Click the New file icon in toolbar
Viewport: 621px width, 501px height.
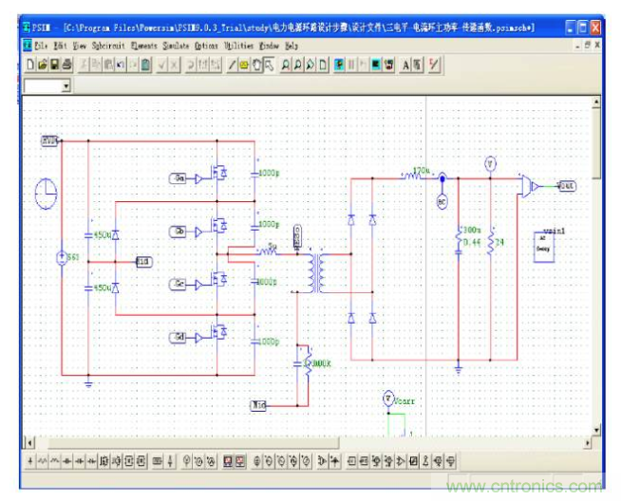(x=30, y=65)
